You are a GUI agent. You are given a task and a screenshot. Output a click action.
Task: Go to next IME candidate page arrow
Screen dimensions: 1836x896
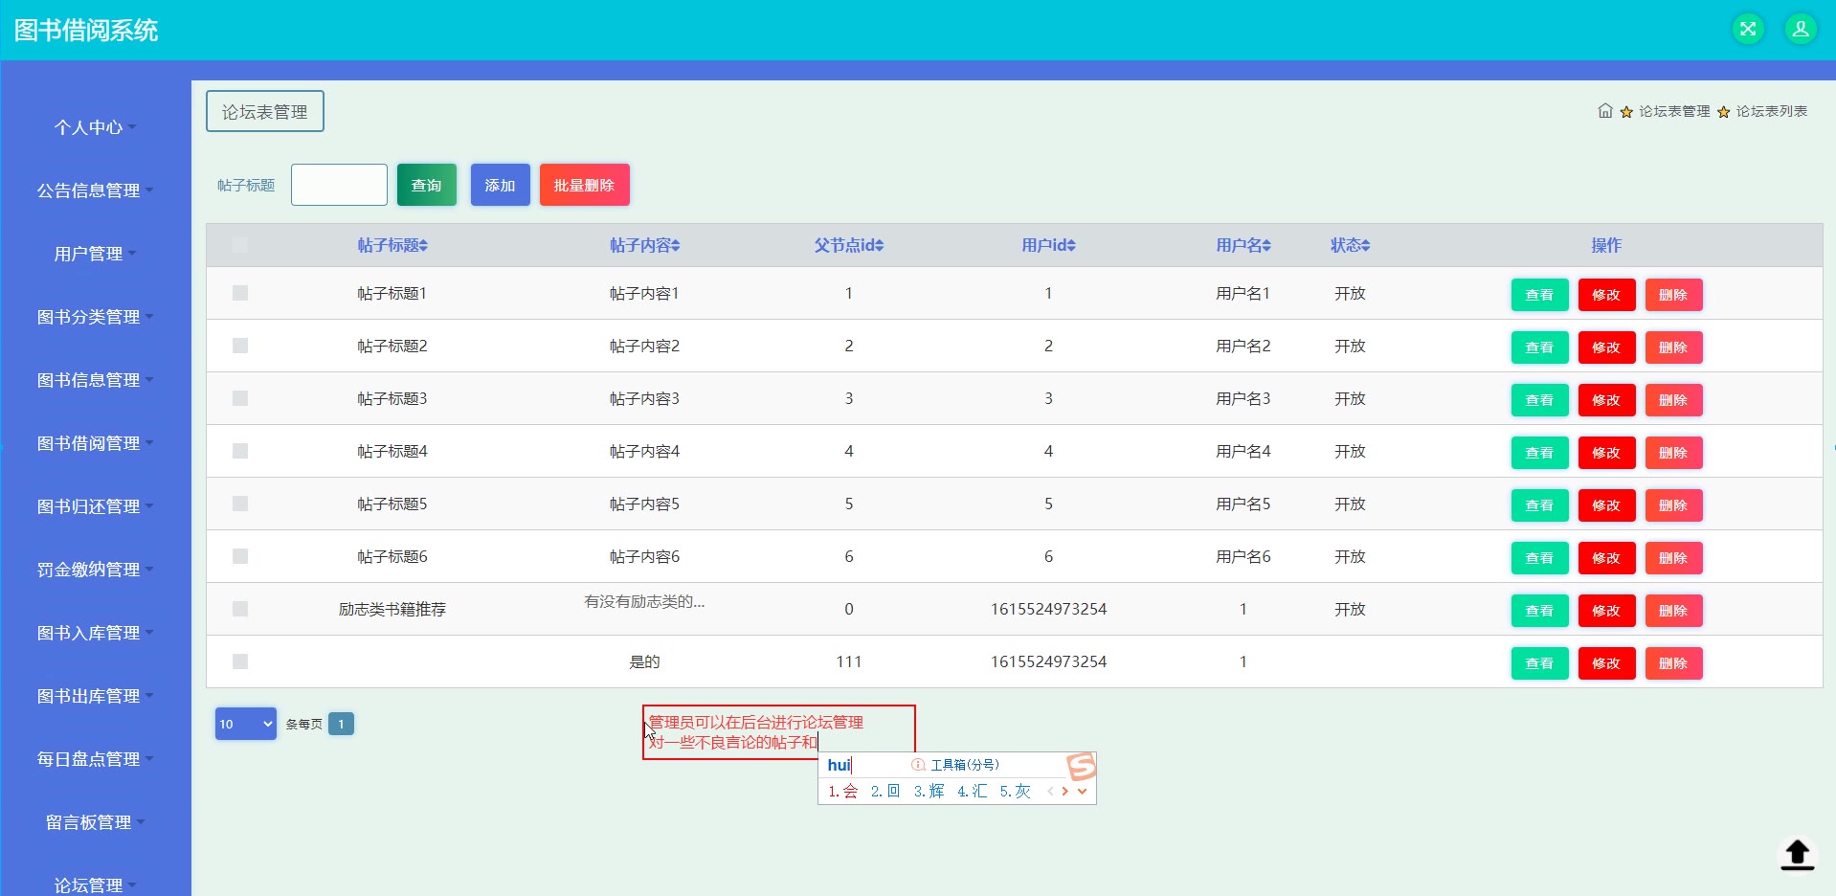1064,792
